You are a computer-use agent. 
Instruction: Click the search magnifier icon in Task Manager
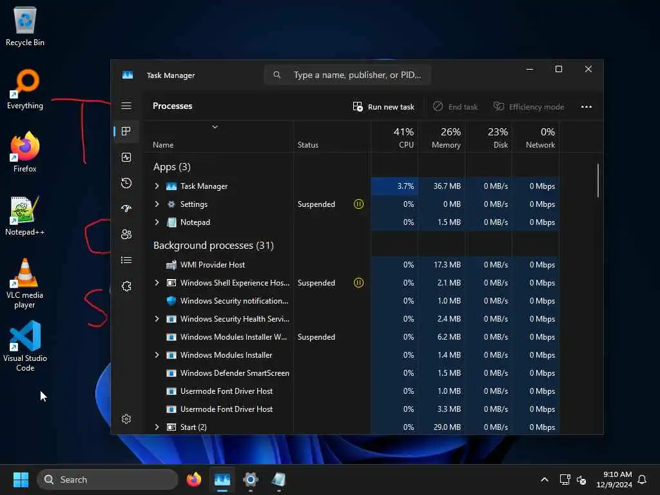[277, 75]
